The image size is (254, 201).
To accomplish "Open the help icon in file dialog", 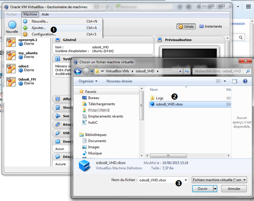I will pos(245,81).
